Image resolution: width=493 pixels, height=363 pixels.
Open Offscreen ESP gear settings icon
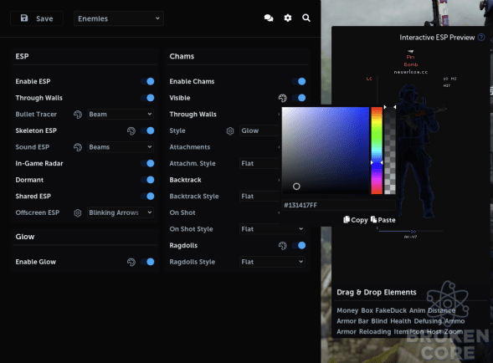click(x=78, y=212)
